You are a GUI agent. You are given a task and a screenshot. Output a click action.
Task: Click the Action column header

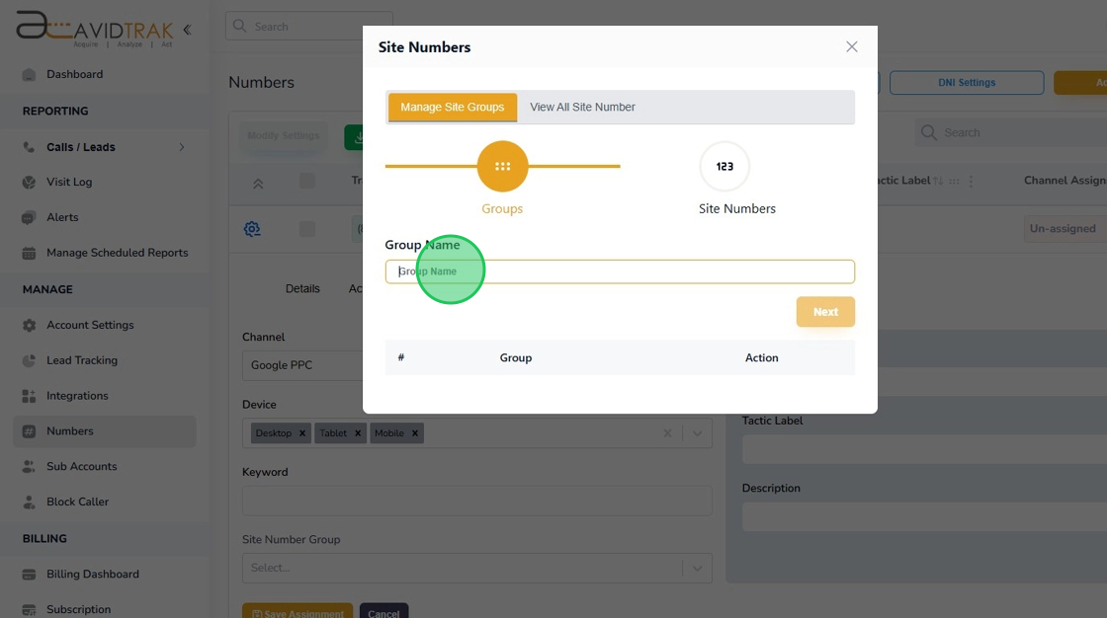click(762, 357)
